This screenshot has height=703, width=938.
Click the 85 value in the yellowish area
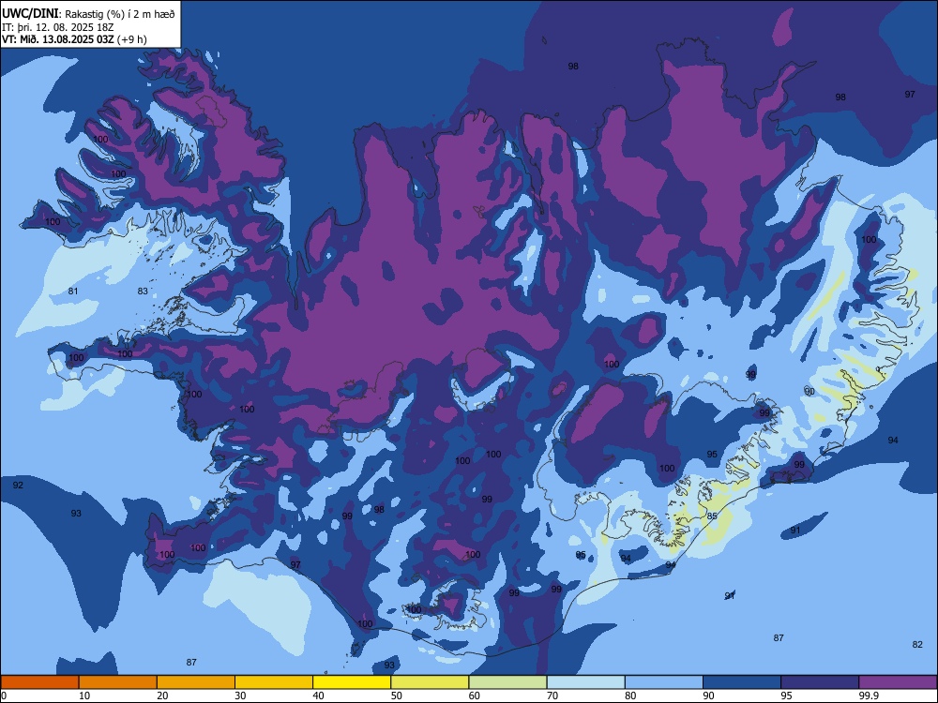click(x=712, y=516)
